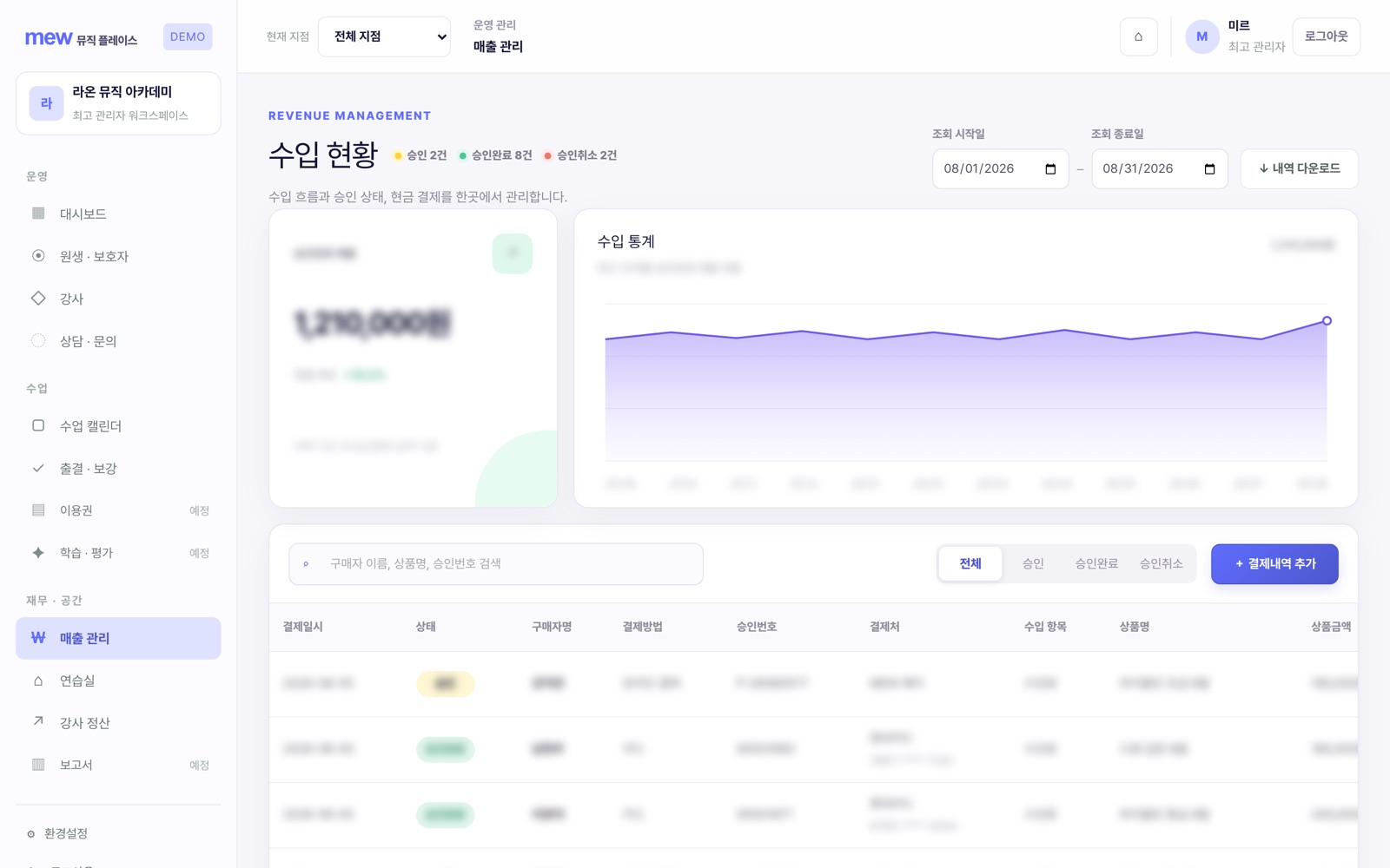Viewport: 1390px width, 868px height.
Task: Click the 학습 · 평가 star icon
Action: [x=38, y=552]
